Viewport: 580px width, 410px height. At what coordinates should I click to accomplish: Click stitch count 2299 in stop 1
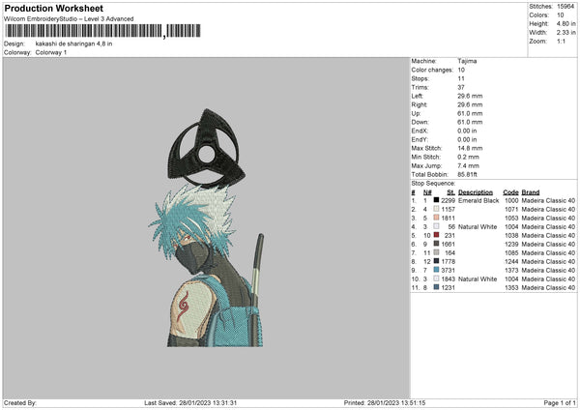[448, 200]
